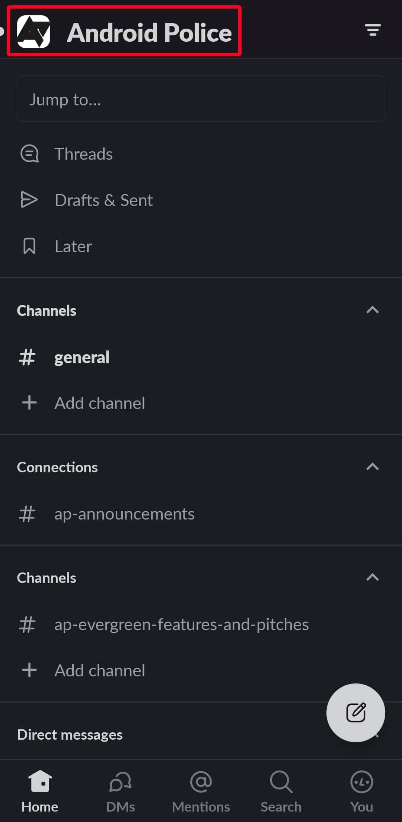This screenshot has width=402, height=822.
Task: Open Drafts & Sent
Action: tap(103, 200)
